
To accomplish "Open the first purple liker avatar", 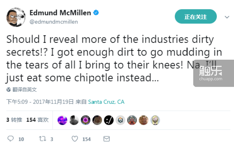I will point(63,120).
